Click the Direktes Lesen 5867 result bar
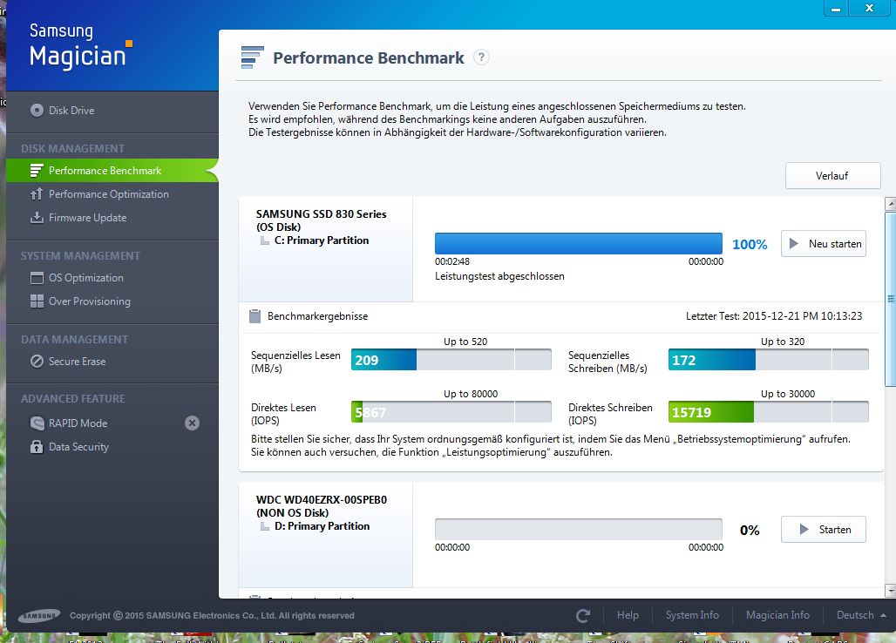The height and width of the screenshot is (643, 896). pyautogui.click(x=451, y=412)
